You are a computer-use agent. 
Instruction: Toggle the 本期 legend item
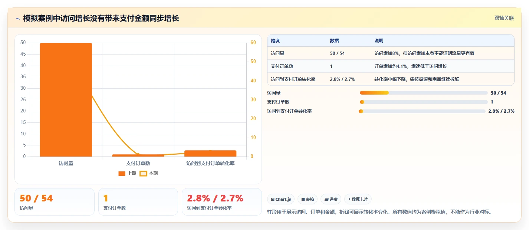click(149, 173)
